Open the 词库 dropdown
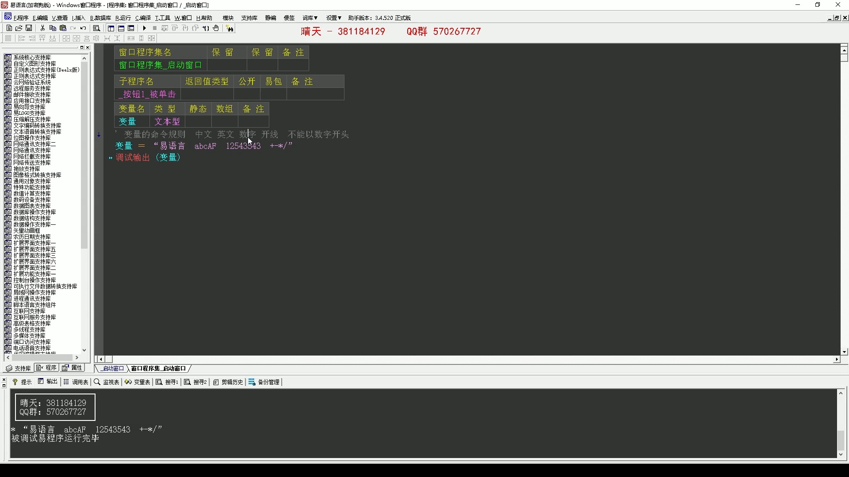Image resolution: width=849 pixels, height=477 pixels. coord(310,18)
